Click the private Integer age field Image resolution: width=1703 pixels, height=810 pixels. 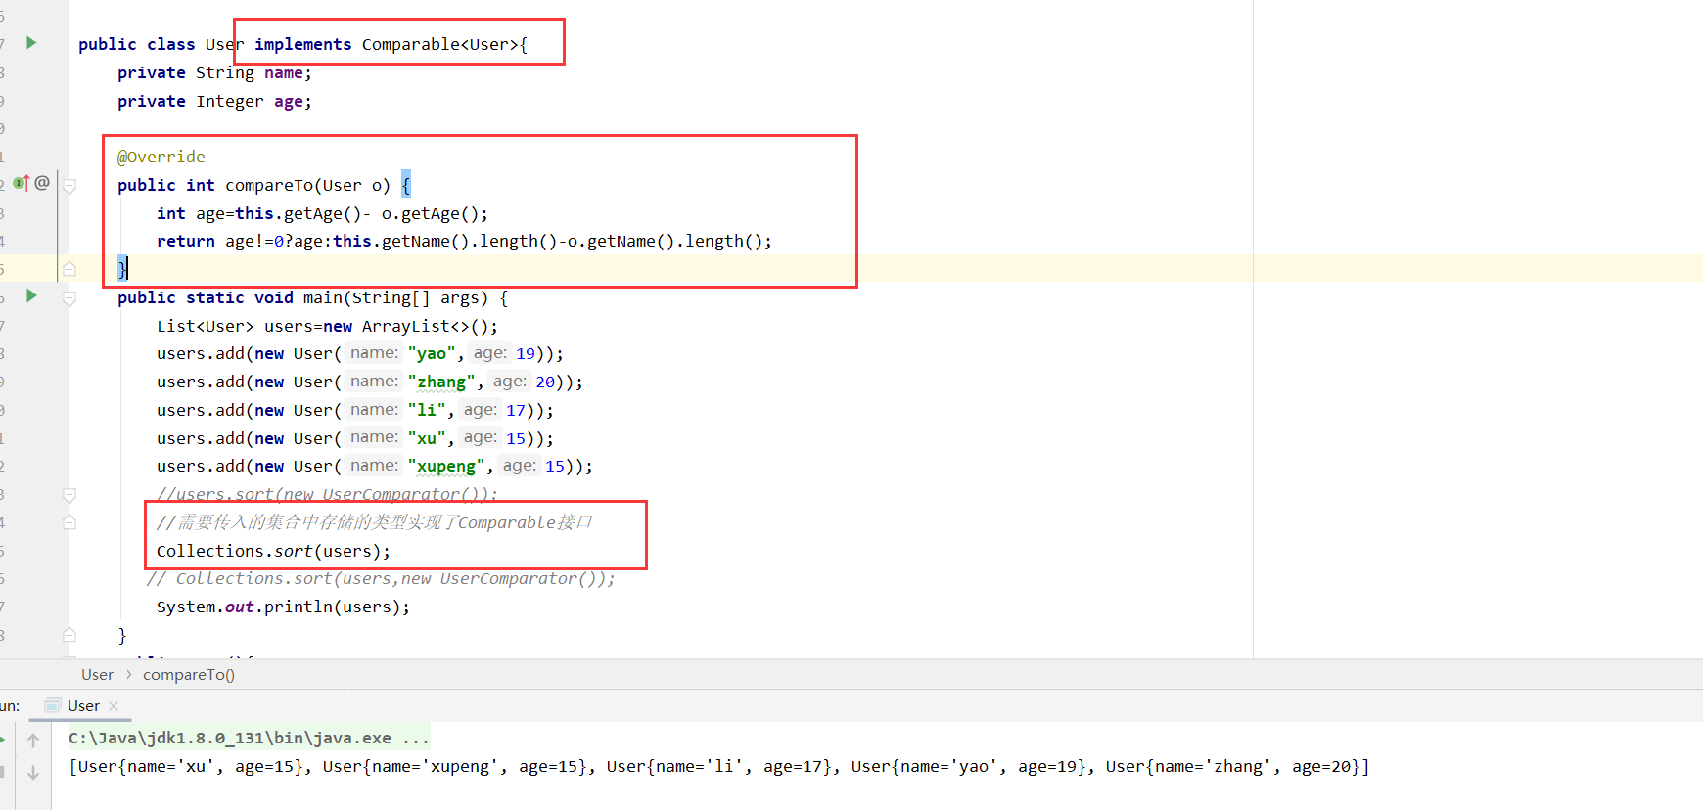point(214,101)
